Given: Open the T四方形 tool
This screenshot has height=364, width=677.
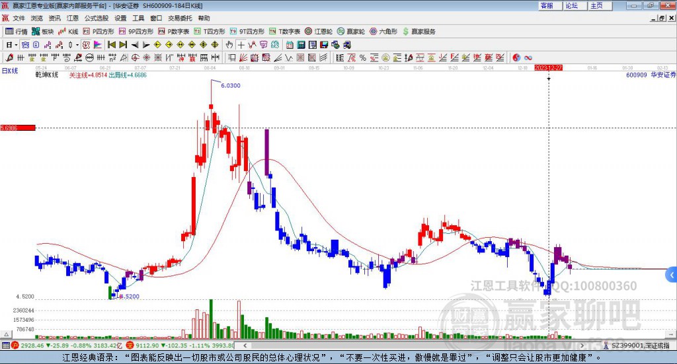Looking at the screenshot, I should tap(210, 32).
